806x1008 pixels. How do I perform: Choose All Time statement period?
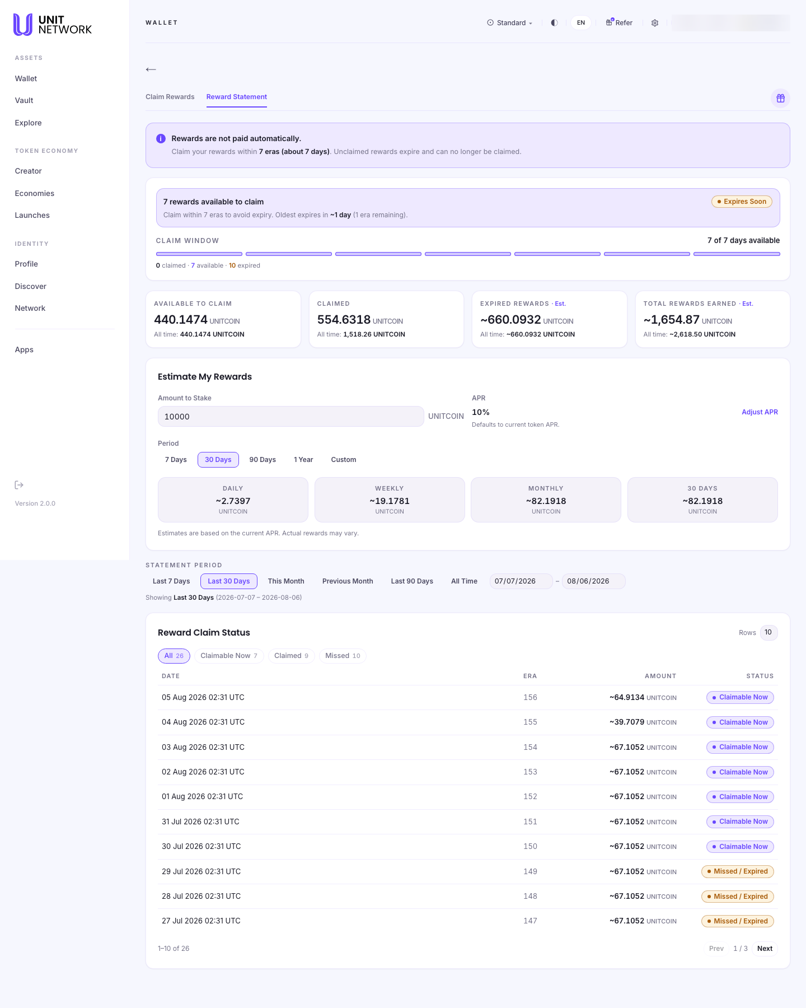pyautogui.click(x=464, y=581)
